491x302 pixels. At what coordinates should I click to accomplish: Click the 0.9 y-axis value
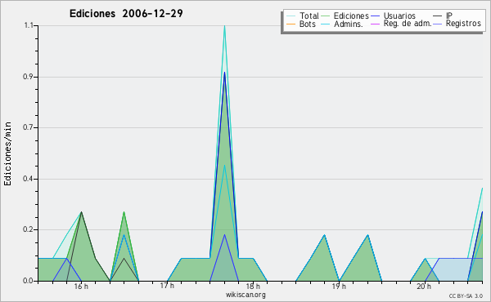click(x=28, y=77)
